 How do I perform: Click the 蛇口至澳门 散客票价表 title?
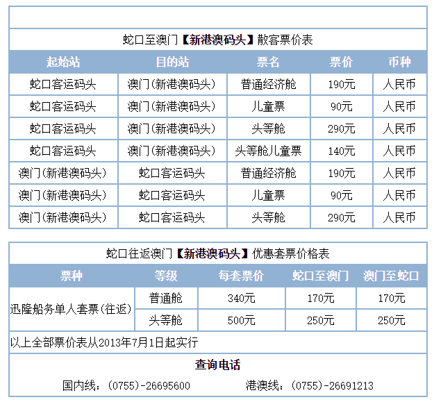(217, 40)
